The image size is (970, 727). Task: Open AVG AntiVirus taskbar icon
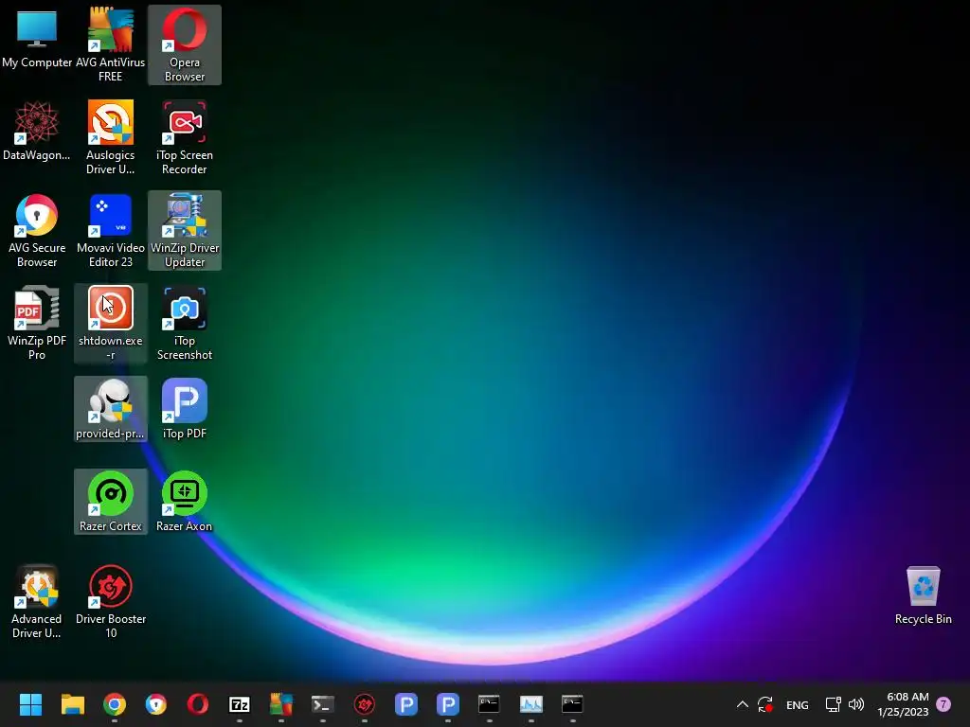[280, 704]
